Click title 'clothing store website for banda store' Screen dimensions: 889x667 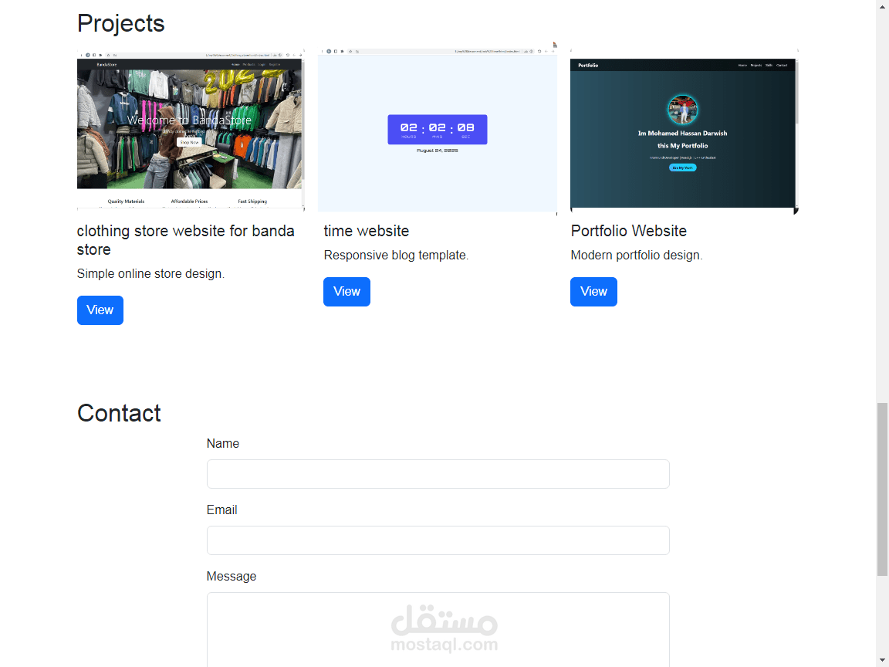[186, 240]
